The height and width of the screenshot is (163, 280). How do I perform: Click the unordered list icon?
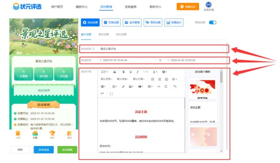coord(153,79)
